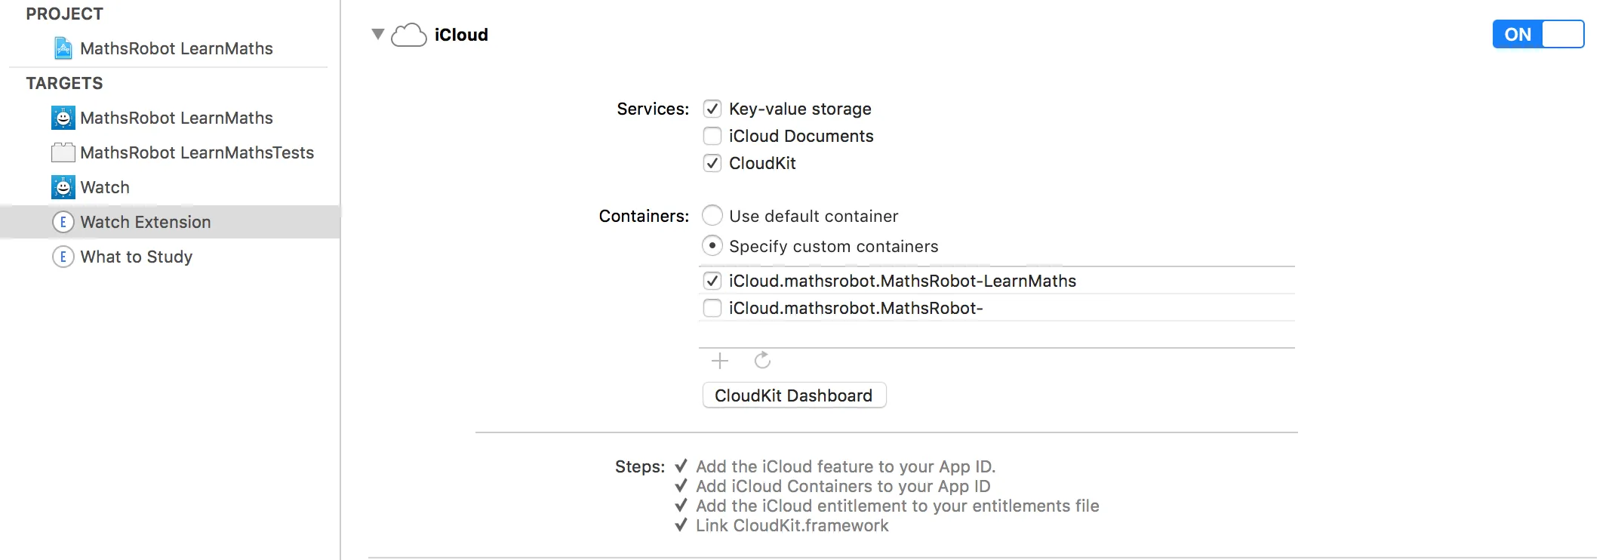Select the MathsRobot LearnMaths app target icon
This screenshot has width=1615, height=560.
pyautogui.click(x=63, y=118)
